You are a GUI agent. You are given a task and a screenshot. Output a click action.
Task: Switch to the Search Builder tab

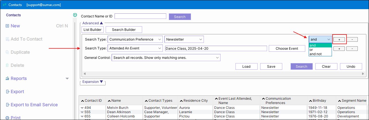(124, 30)
